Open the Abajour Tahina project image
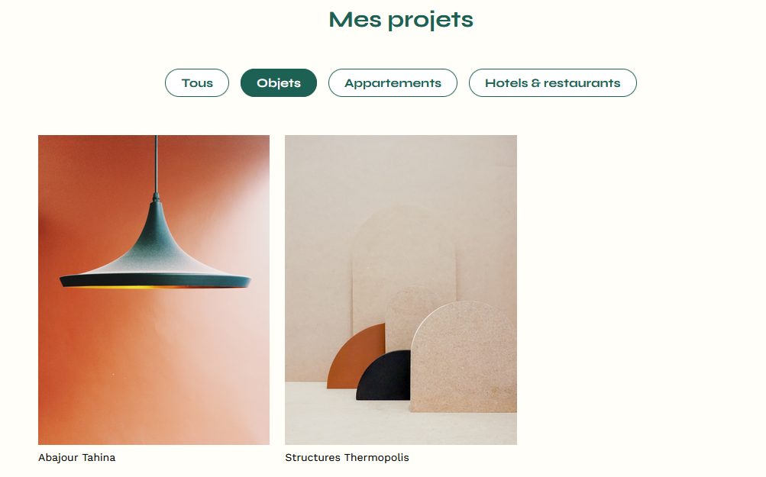 tap(154, 289)
